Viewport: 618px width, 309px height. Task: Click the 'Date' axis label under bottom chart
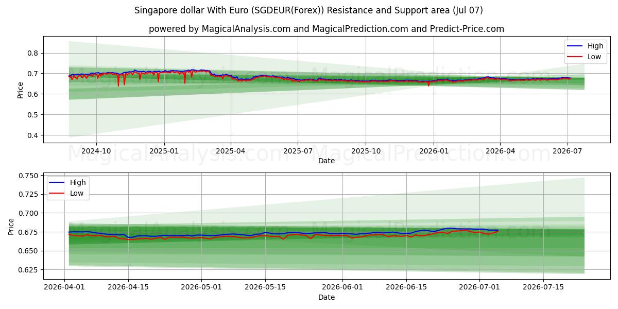(327, 297)
